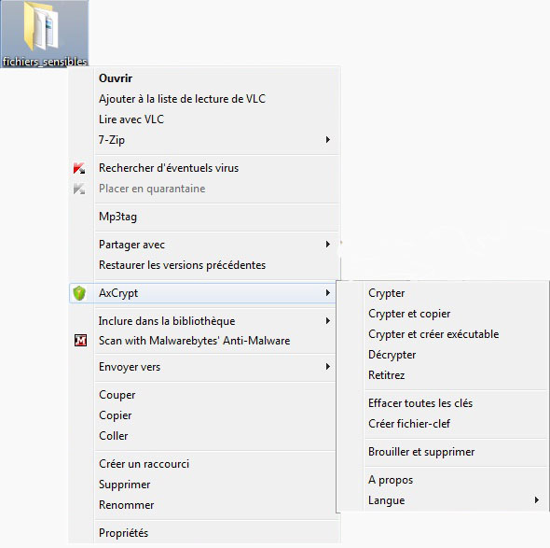The image size is (550, 548).
Task: Expand the AxCrypt submenu arrow
Action: pos(328,292)
